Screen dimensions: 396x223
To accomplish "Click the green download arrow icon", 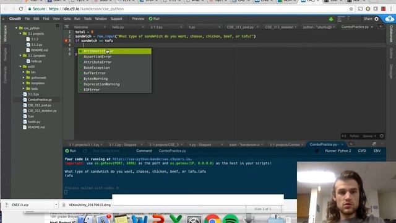I will 331,19.
